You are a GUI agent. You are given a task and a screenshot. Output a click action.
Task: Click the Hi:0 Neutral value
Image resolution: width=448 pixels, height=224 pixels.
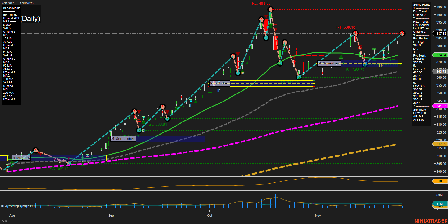pyautogui.click(x=421, y=25)
